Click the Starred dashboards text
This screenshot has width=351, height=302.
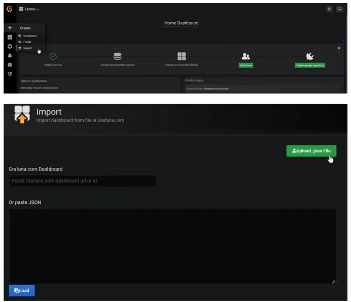click(34, 81)
